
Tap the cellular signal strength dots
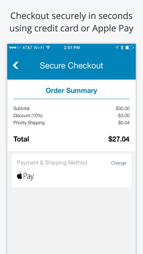pos(15,47)
